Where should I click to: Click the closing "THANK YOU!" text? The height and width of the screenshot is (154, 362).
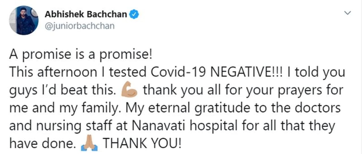(x=141, y=144)
